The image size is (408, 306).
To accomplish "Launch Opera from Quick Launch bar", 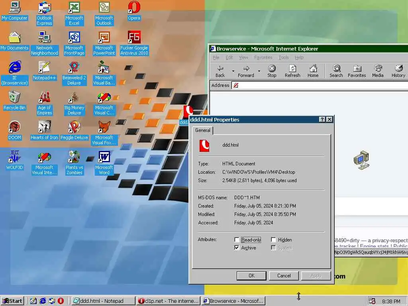I will [x=61, y=301].
